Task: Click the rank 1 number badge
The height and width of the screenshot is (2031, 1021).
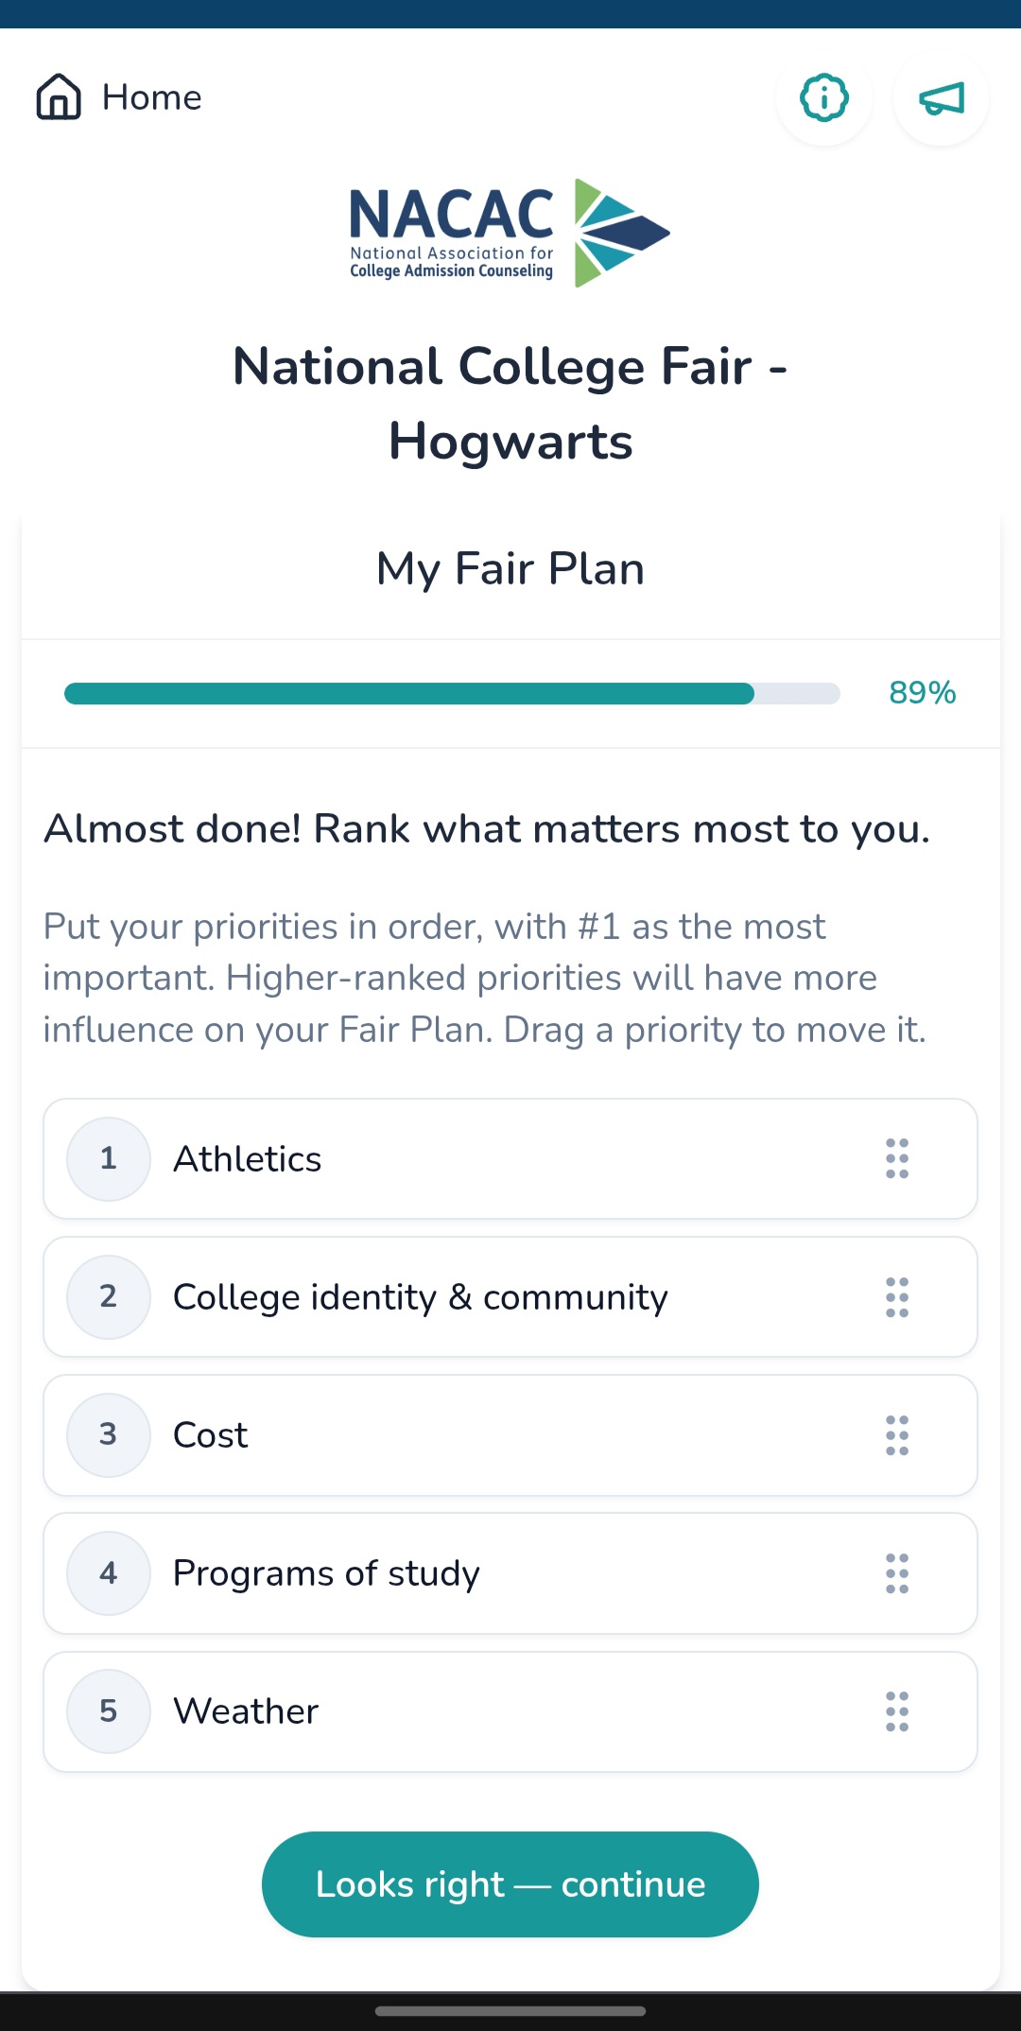Action: pos(109,1158)
